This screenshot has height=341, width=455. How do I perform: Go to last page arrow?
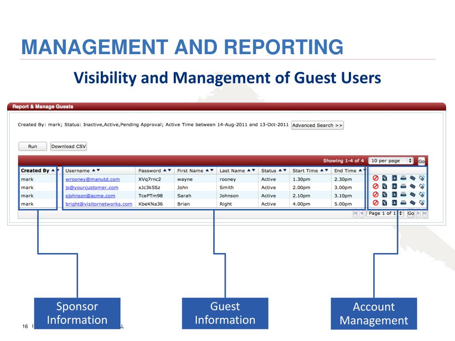(424, 214)
